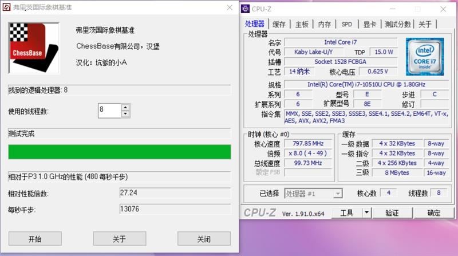Switch to the 主板 tab in CPU-Z
458x256 pixels.
click(x=302, y=24)
